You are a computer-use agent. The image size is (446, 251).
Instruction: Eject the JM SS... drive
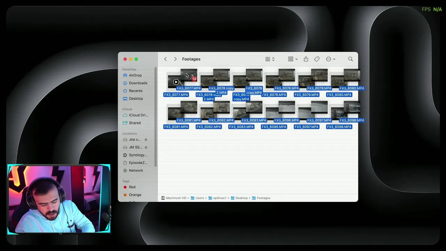click(146, 147)
